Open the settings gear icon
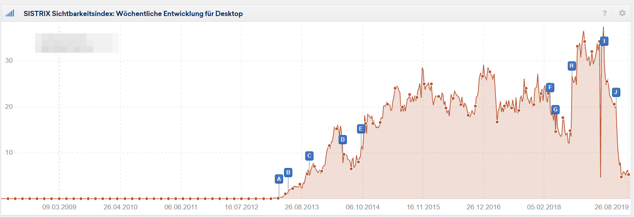 [x=622, y=13]
